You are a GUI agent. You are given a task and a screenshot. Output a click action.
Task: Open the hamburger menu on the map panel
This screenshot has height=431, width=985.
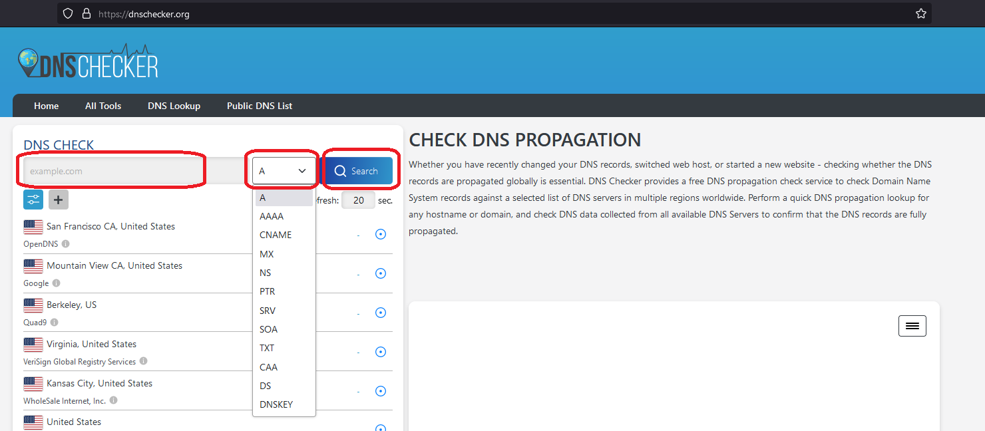click(x=912, y=326)
